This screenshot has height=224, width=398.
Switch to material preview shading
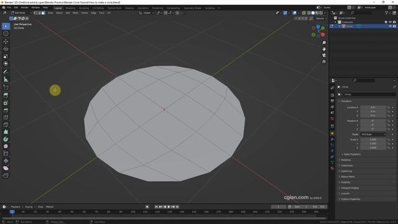[x=317, y=12]
